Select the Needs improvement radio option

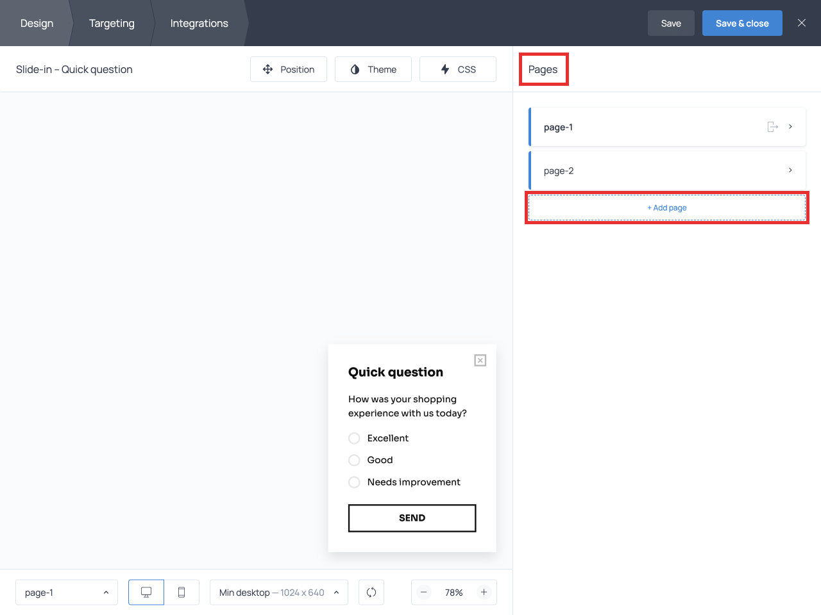pos(354,482)
